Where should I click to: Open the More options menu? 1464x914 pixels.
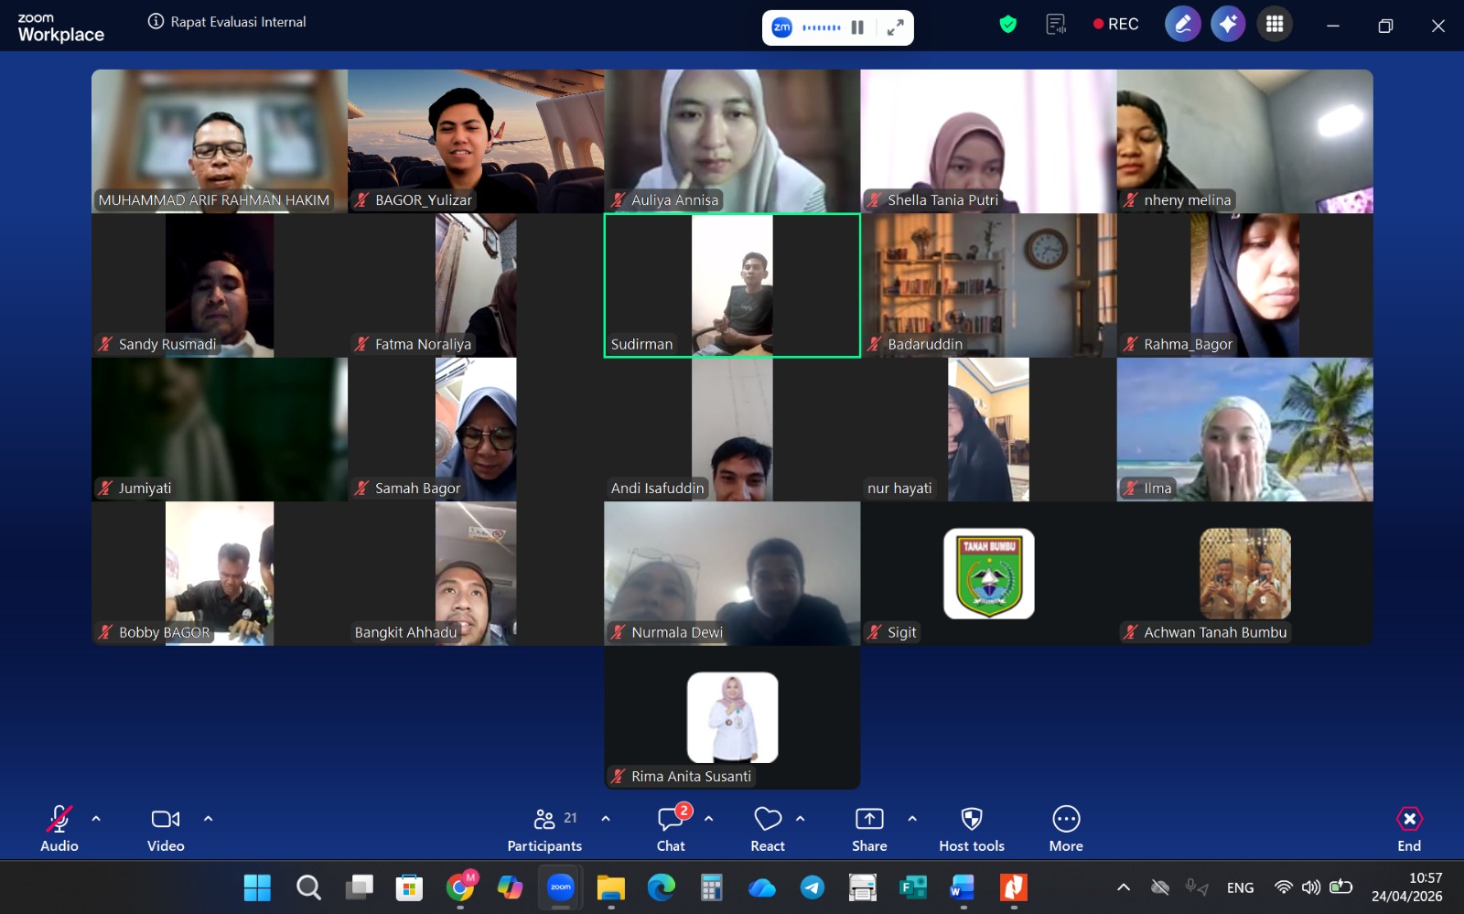point(1066,829)
